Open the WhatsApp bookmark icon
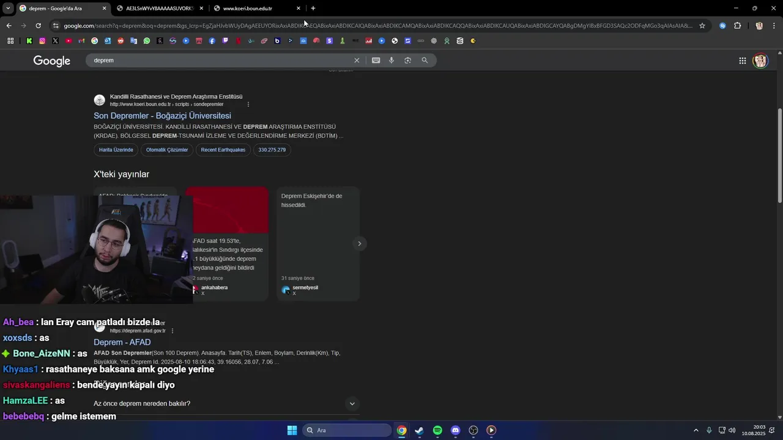 click(147, 41)
